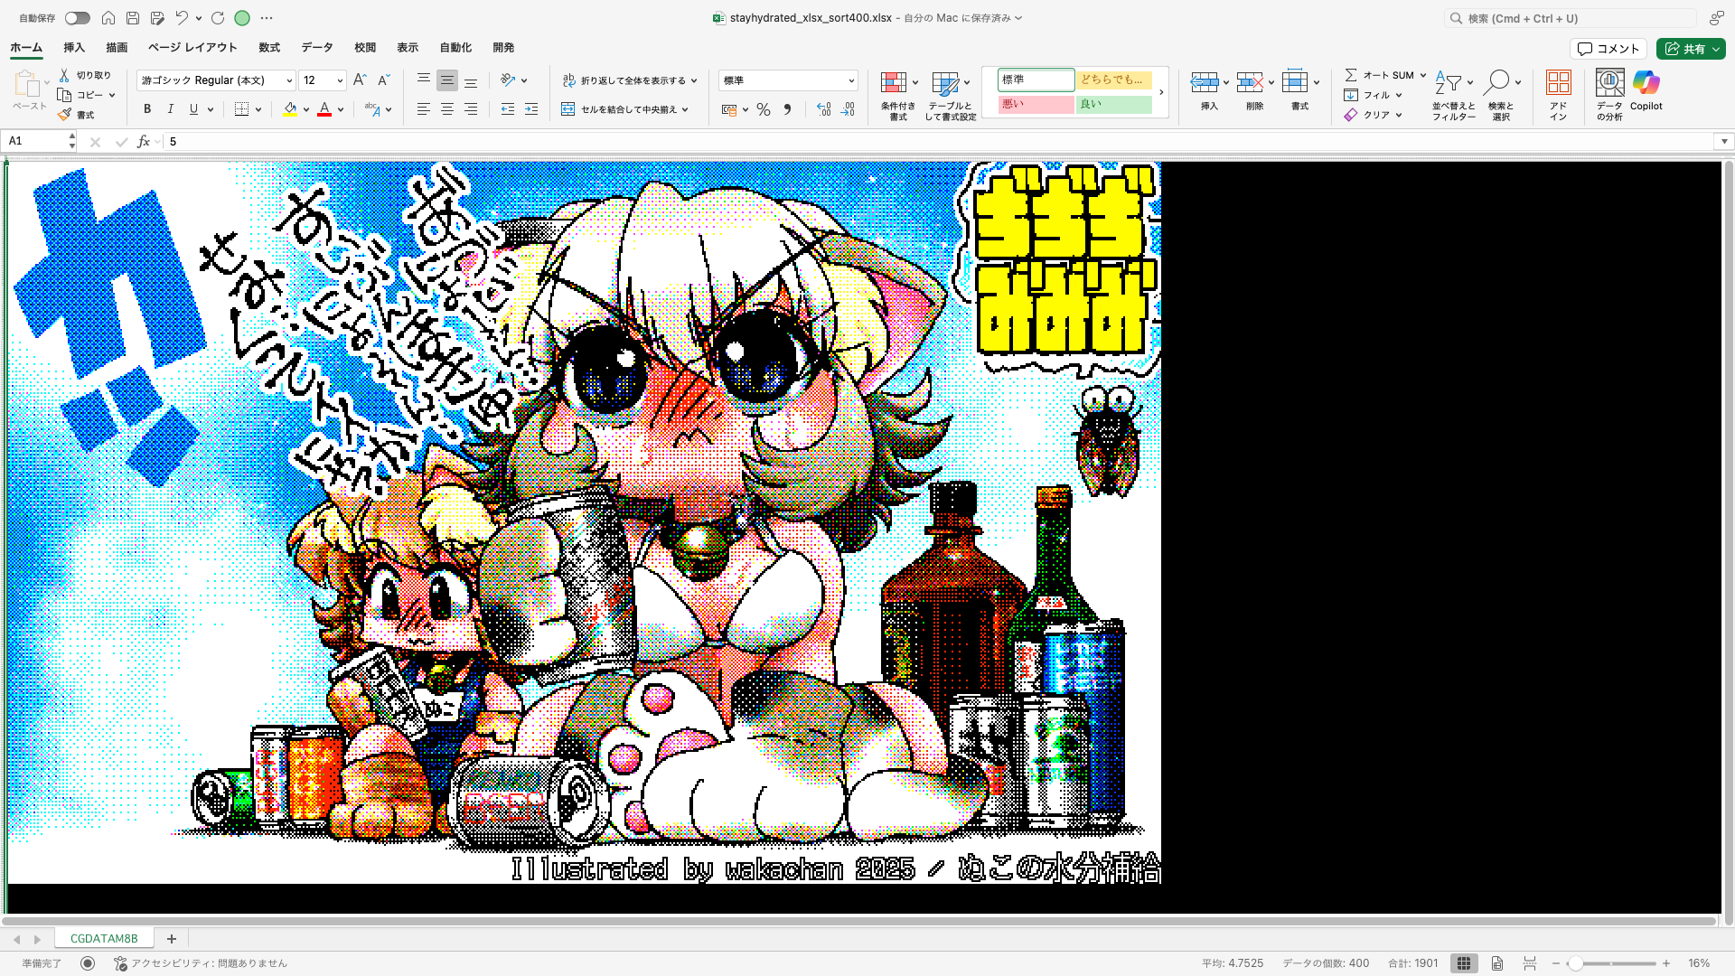Image resolution: width=1735 pixels, height=976 pixels.
Task: Toggle align text right
Action: (x=471, y=109)
